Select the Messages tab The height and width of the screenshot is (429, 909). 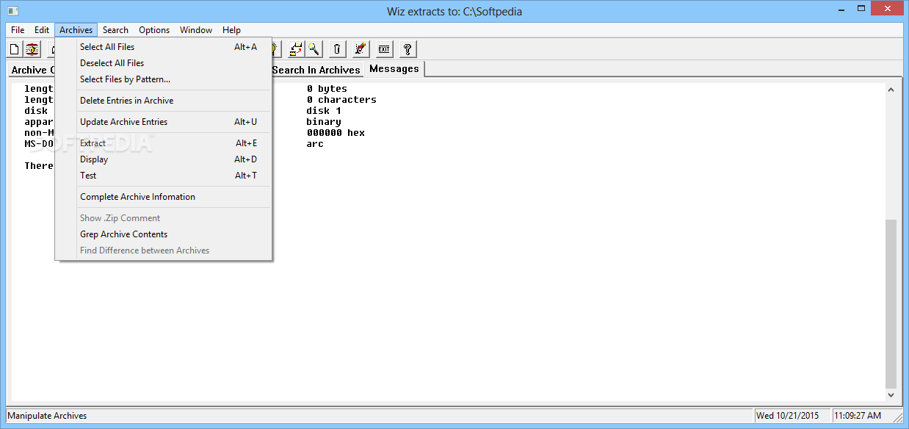pos(394,69)
